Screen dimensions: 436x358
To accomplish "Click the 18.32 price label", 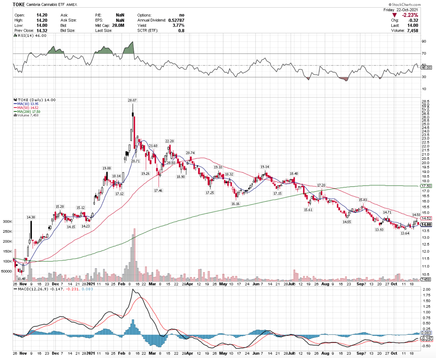I will pos(229,174).
